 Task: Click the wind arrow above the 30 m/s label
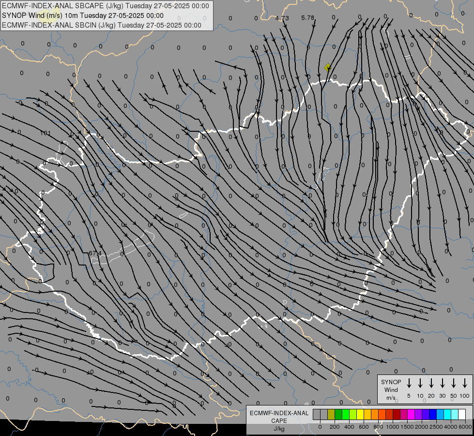(442, 383)
